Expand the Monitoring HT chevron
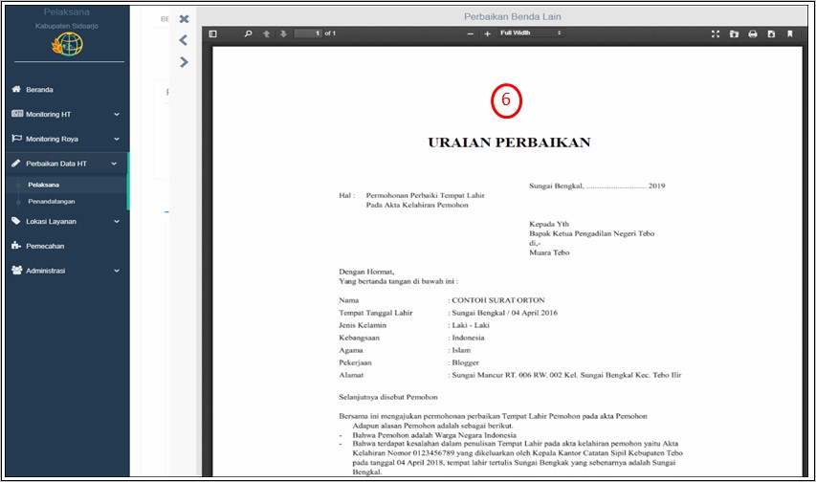The height and width of the screenshot is (482, 816). point(117,114)
